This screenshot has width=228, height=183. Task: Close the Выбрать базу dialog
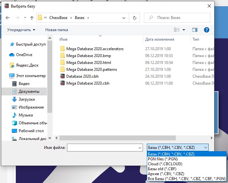click(209, 6)
